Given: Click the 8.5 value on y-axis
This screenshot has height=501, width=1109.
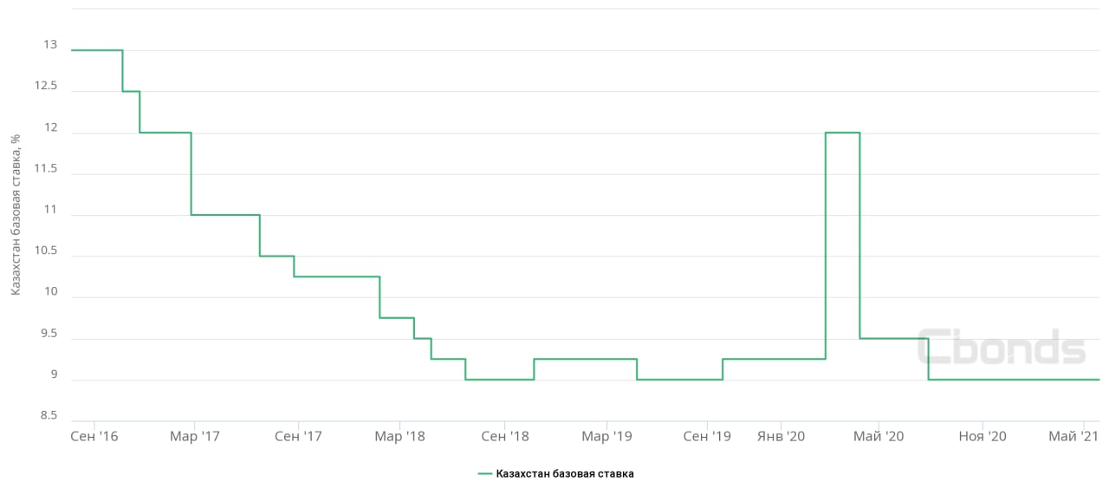Looking at the screenshot, I should [x=47, y=416].
